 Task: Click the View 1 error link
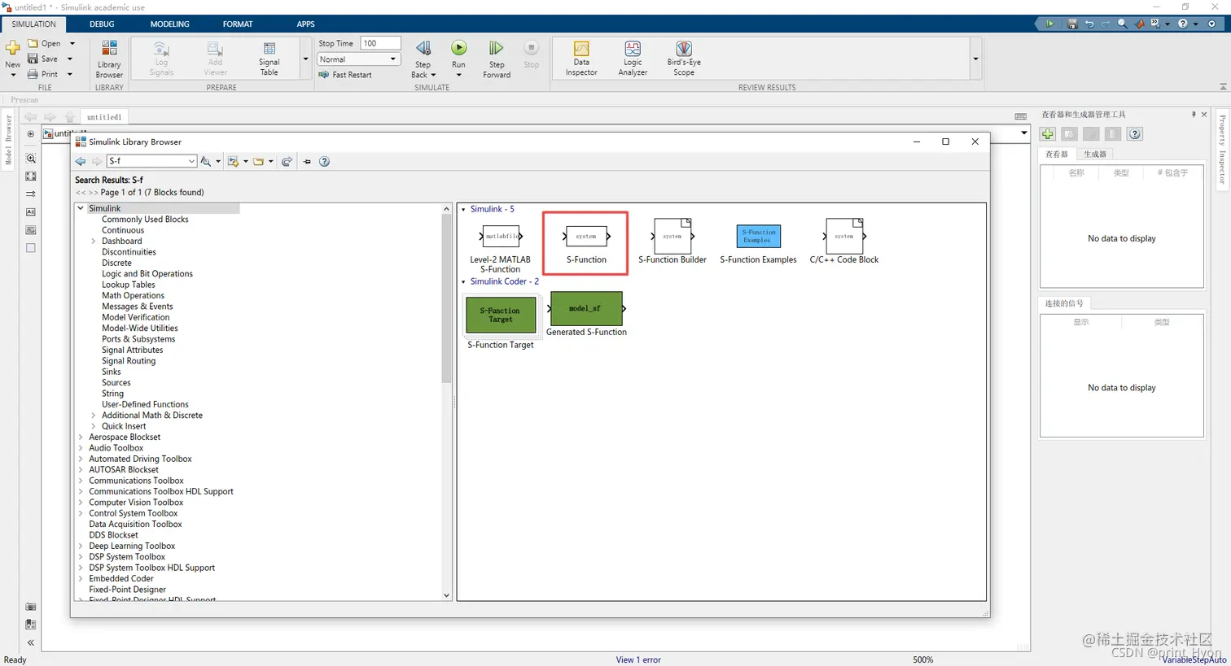(638, 659)
